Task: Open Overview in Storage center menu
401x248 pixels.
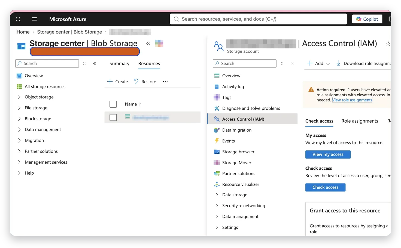Action: (34, 76)
